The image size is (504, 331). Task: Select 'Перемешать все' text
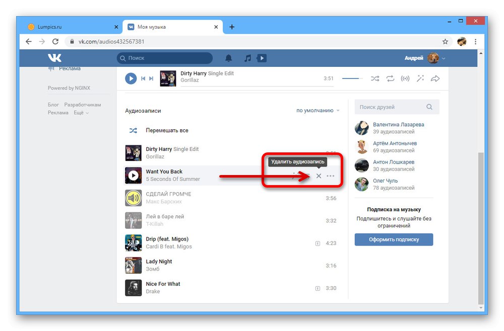pyautogui.click(x=167, y=131)
